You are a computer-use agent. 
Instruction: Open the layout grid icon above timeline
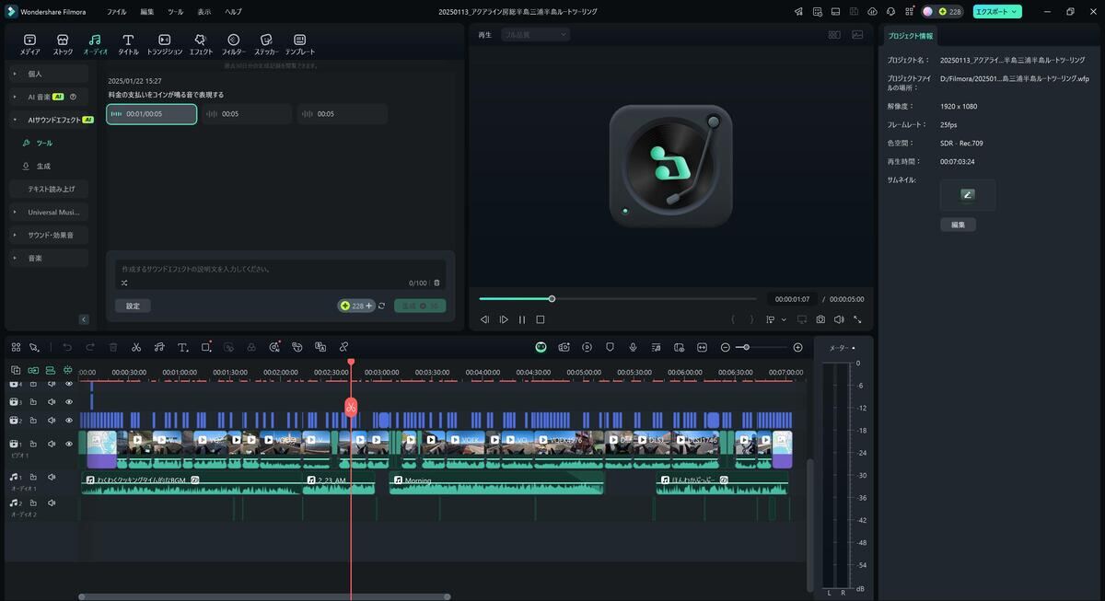click(x=16, y=347)
